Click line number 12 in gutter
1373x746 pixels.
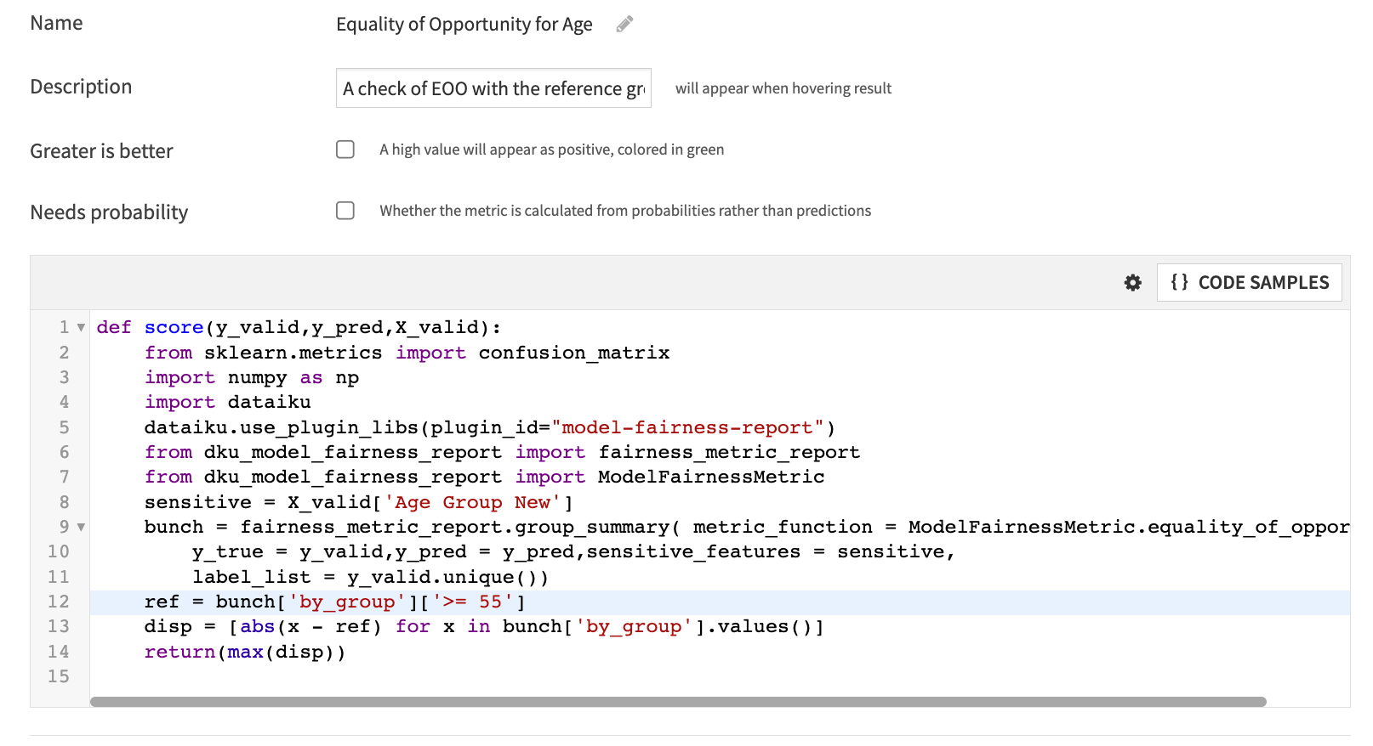pos(58,602)
